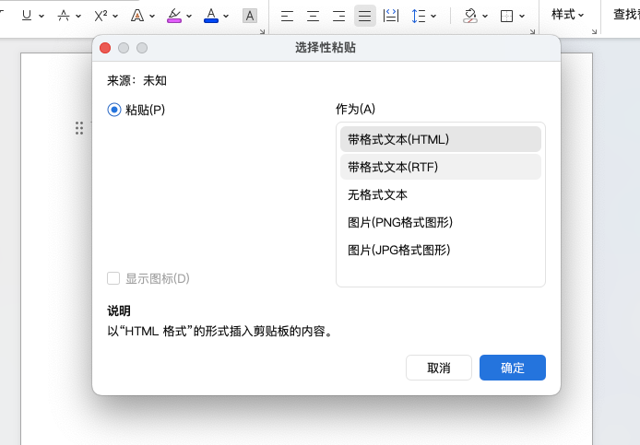Click dialog title 选择性粘贴

[x=326, y=48]
